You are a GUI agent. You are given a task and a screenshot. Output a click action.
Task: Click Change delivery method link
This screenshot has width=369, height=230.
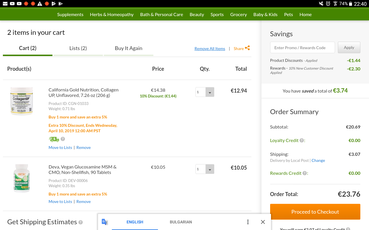[318, 160]
